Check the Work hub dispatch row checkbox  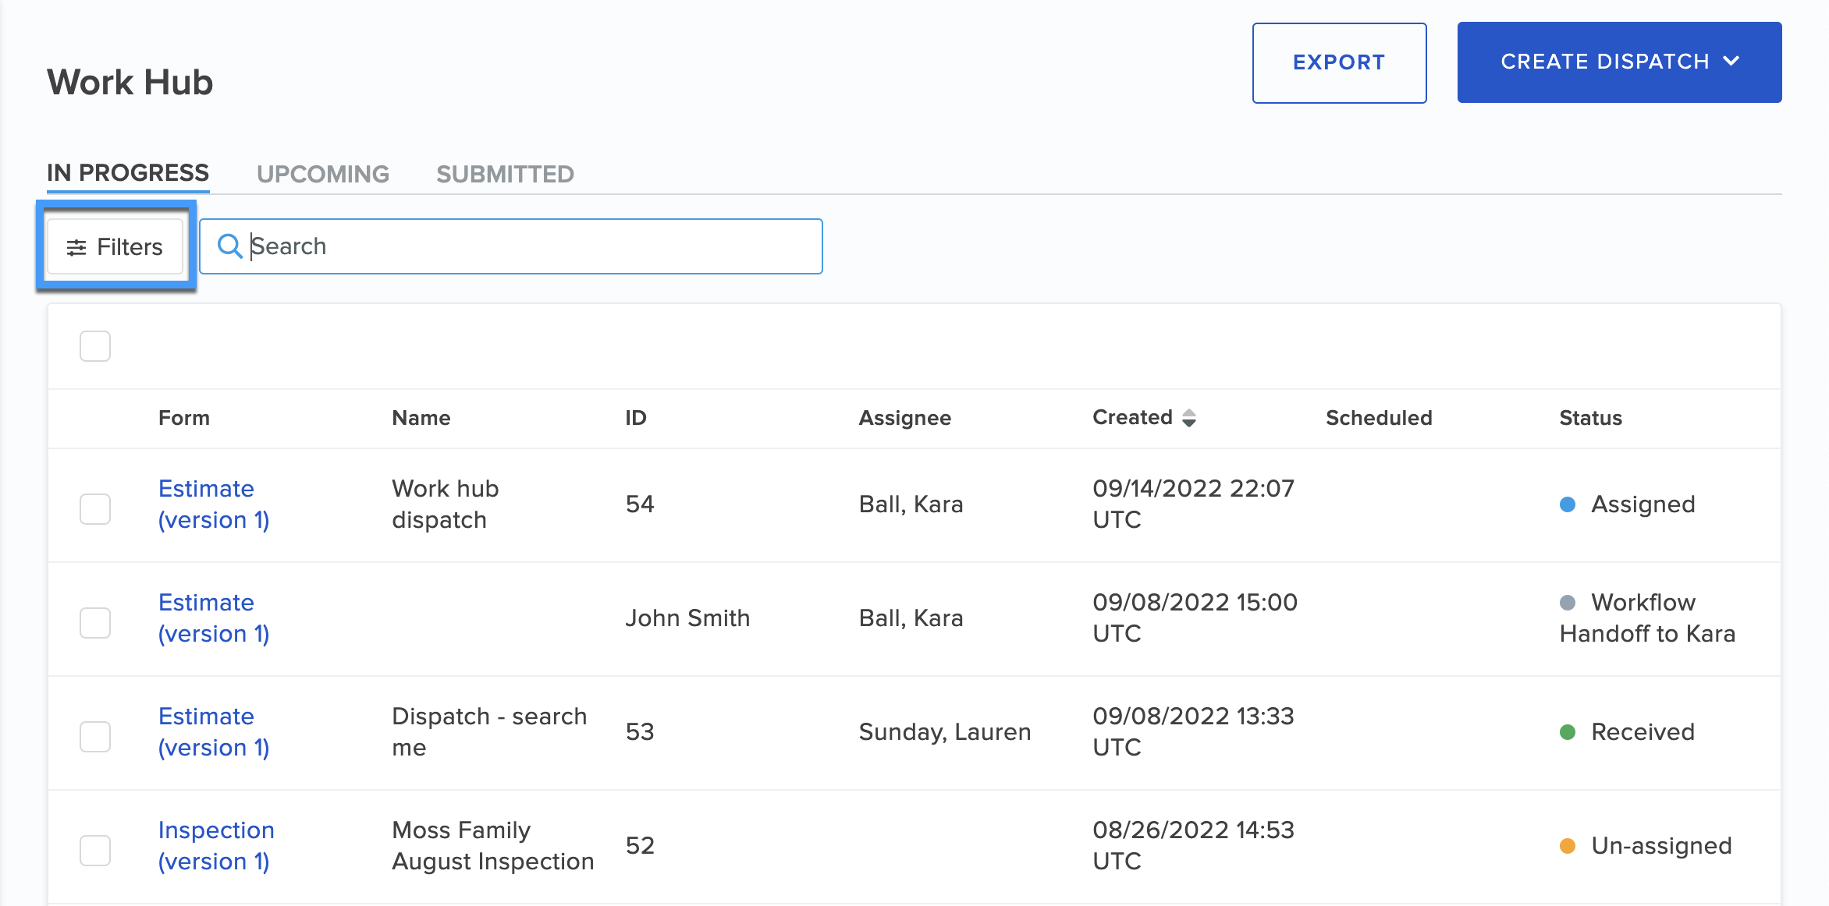tap(95, 509)
